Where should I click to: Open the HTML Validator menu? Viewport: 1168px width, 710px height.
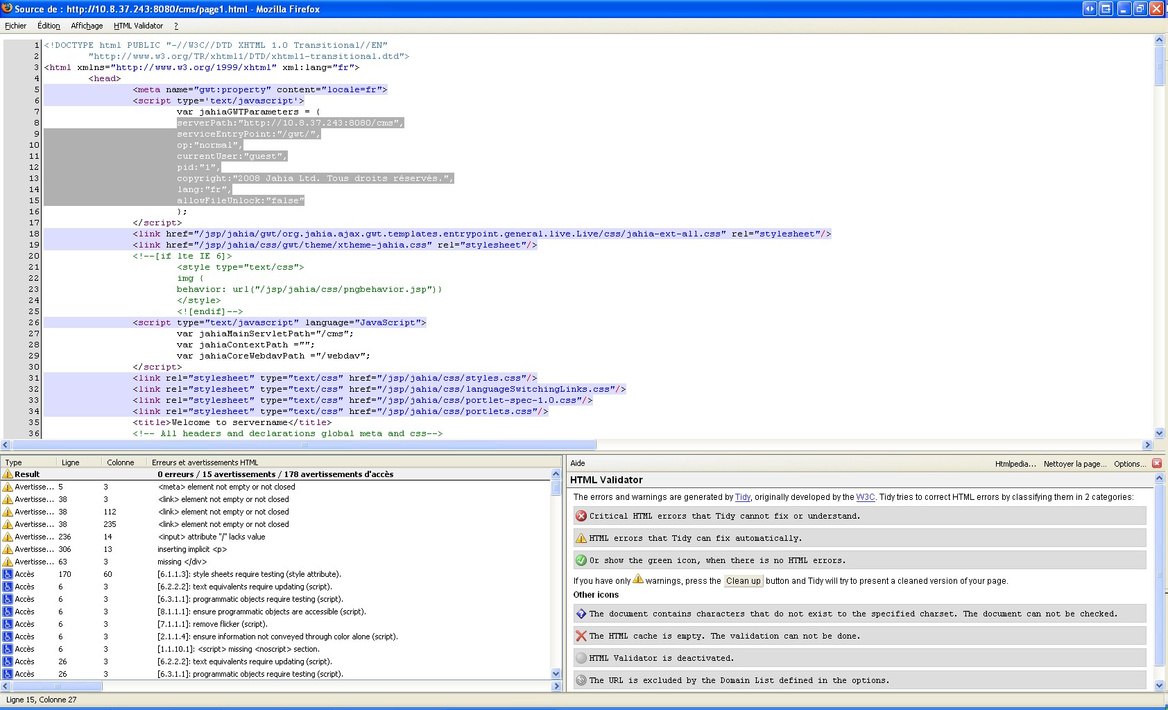[138, 26]
